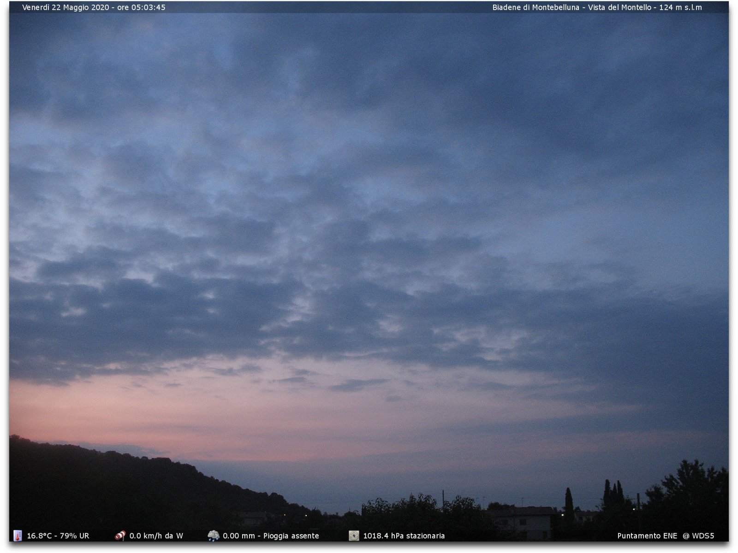This screenshot has width=738, height=553.
Task: Click the thermometer icon in the status bar
Action: click(18, 535)
